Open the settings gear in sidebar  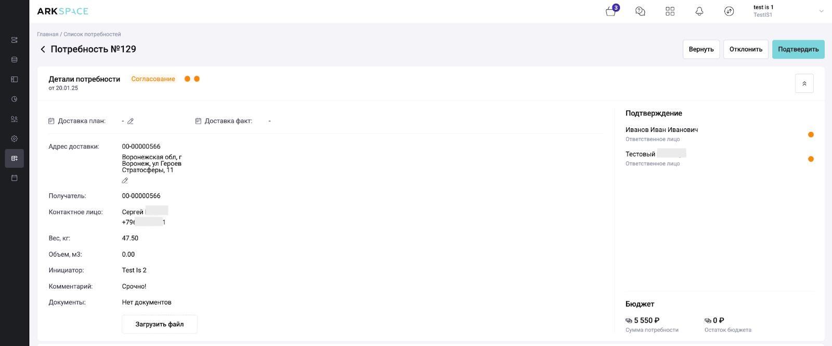coord(15,139)
